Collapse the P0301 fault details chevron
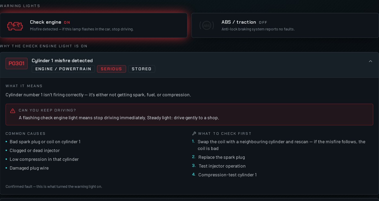 (371, 61)
